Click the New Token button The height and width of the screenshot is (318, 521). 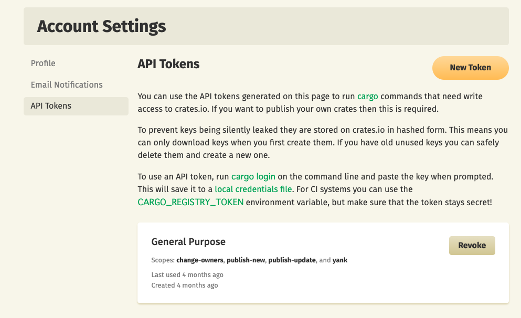click(470, 68)
